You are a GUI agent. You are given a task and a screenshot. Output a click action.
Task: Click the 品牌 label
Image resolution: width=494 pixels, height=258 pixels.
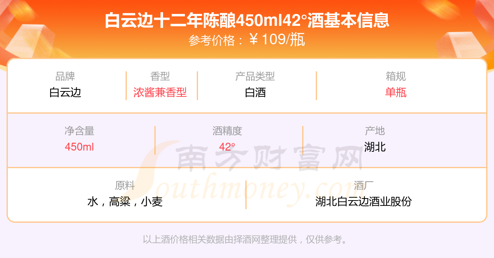65,76
